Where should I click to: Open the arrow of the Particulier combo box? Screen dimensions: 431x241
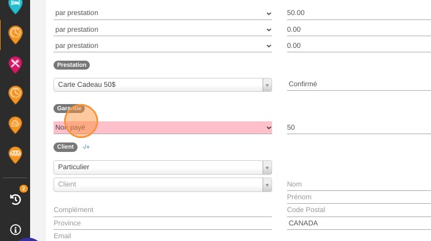coord(267,168)
